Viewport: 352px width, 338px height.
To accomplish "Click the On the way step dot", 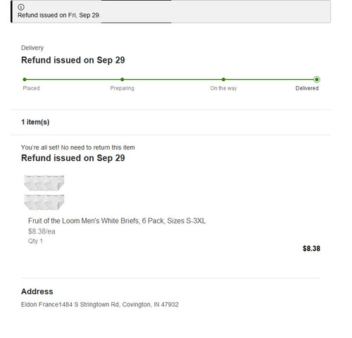I will (223, 80).
